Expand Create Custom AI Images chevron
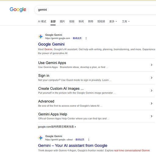Viewport: 156px width, 152px height. click(x=151, y=90)
